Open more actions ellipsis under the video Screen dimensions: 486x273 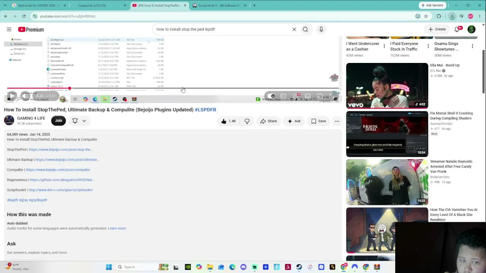point(337,121)
